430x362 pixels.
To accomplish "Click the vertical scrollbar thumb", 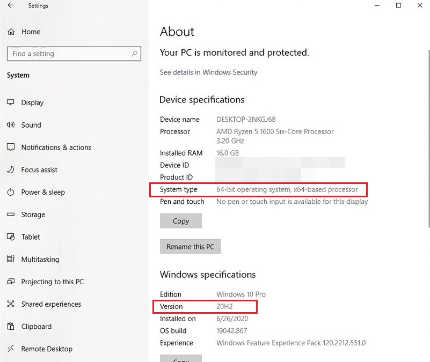I will pyautogui.click(x=429, y=138).
